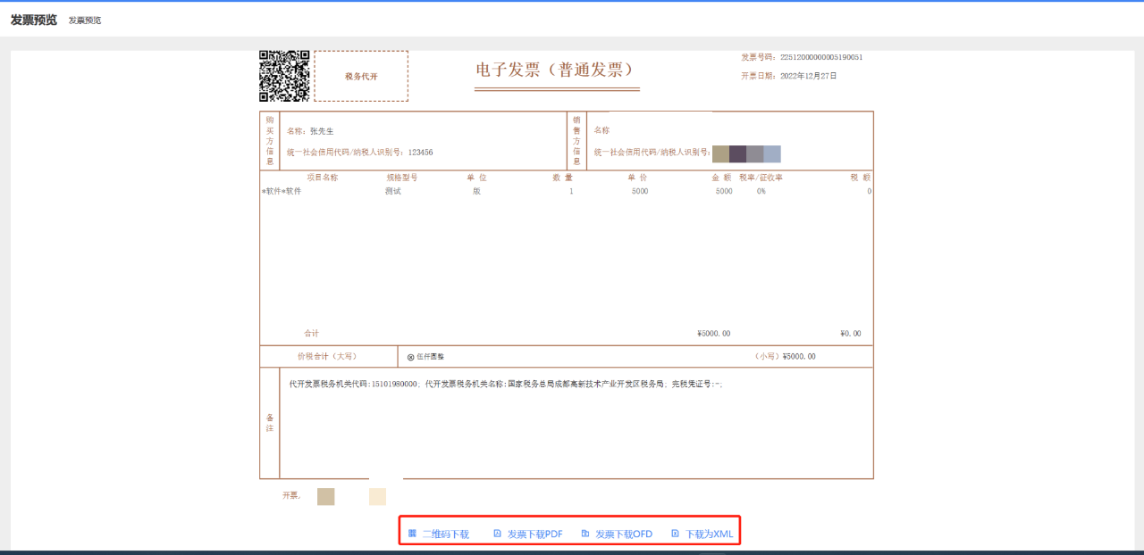Click the 伍仟圆整 amount in words
Screen dimensions: 1144x555
coord(430,357)
